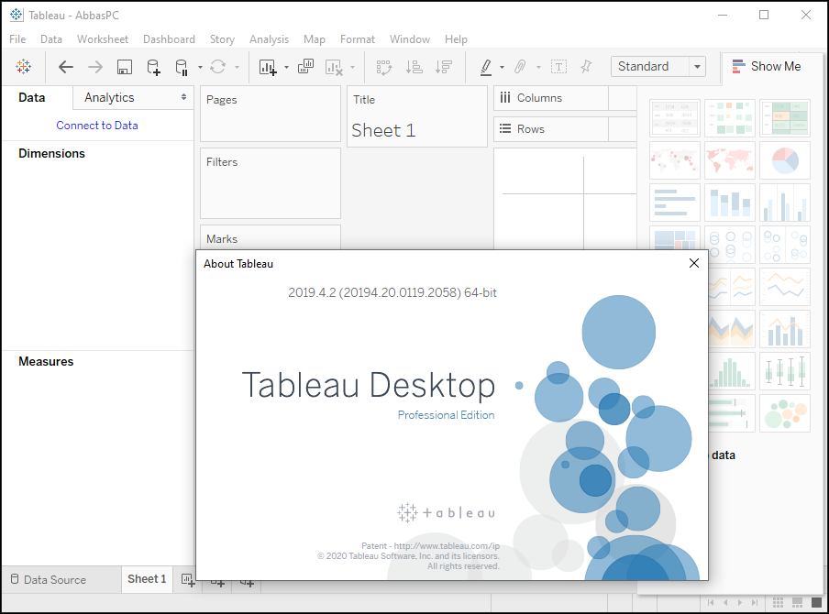Screen dimensions: 829x614
Task: Select the horizontal bars chart in Show Me
Action: [675, 203]
